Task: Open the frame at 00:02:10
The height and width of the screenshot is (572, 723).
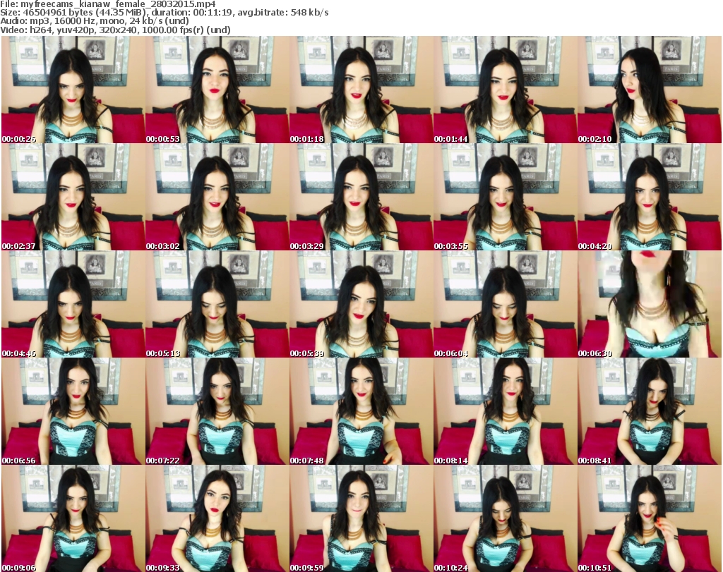Action: point(650,90)
